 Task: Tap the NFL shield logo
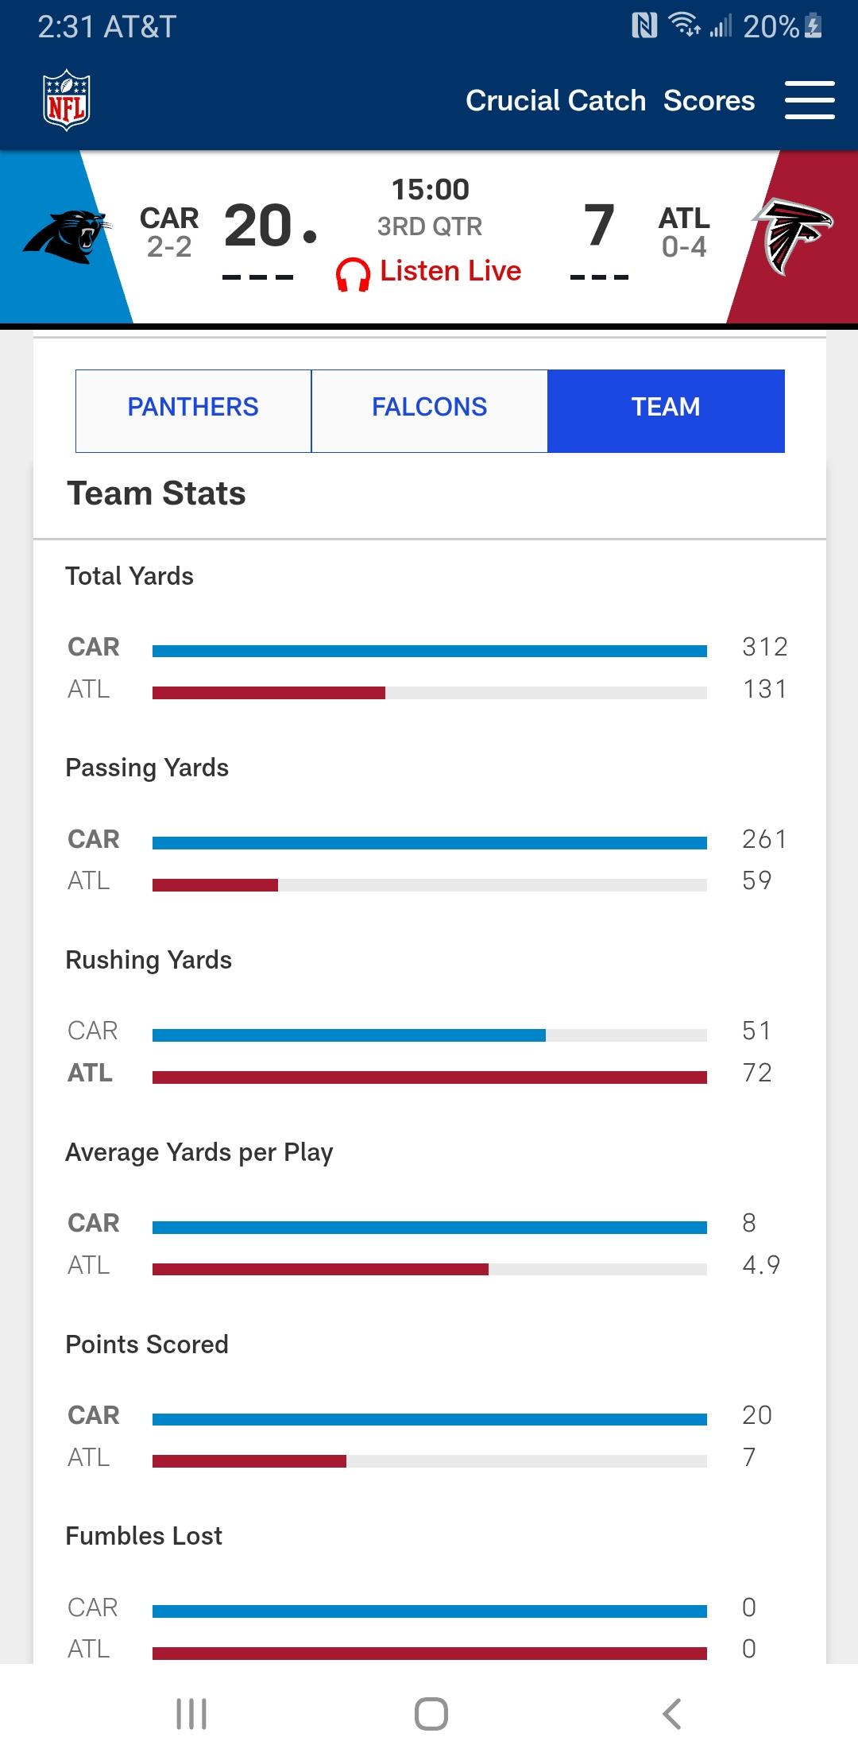[x=67, y=100]
